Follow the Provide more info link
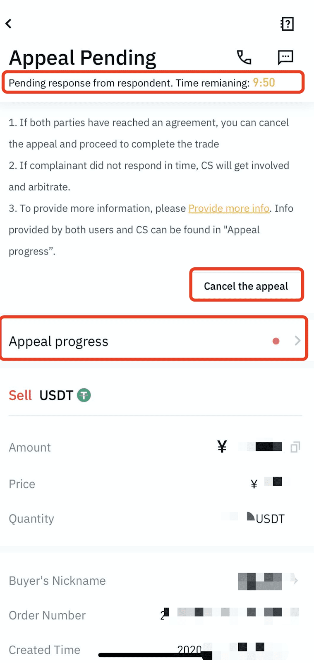This screenshot has height=663, width=314. [x=229, y=208]
